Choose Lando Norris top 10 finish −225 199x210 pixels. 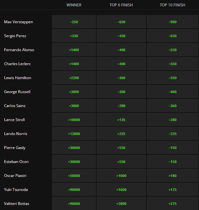(x=172, y=134)
